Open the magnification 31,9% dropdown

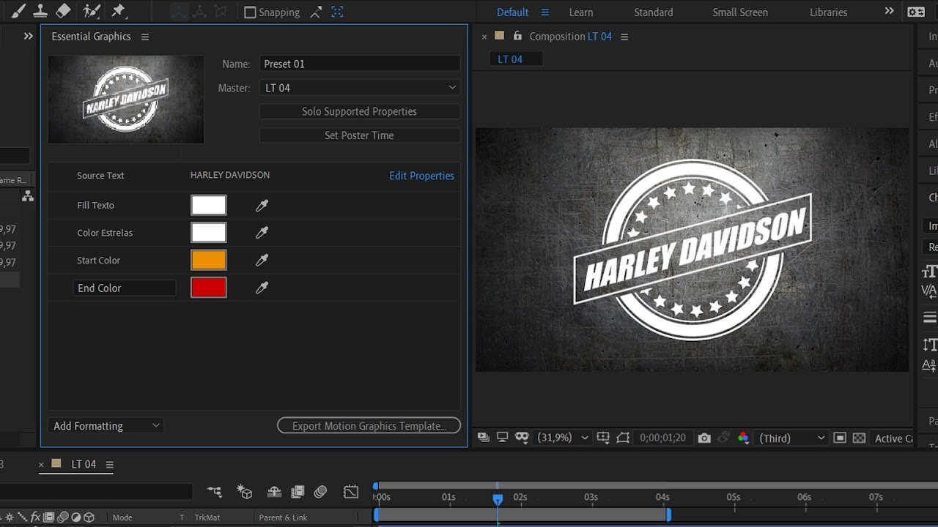coord(562,438)
